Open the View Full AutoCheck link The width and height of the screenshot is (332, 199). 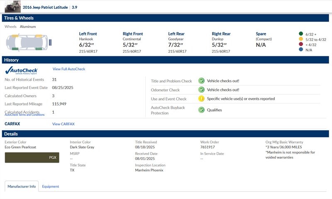pyautogui.click(x=69, y=69)
